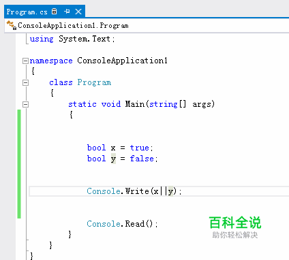Click the 'void' keyword

point(111,104)
